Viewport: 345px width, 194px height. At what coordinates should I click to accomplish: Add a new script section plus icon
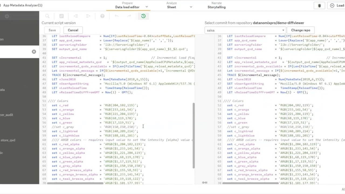(7, 16)
